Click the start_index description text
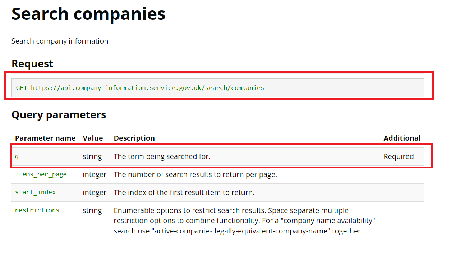Viewport: 460px width, 259px height. (184, 192)
